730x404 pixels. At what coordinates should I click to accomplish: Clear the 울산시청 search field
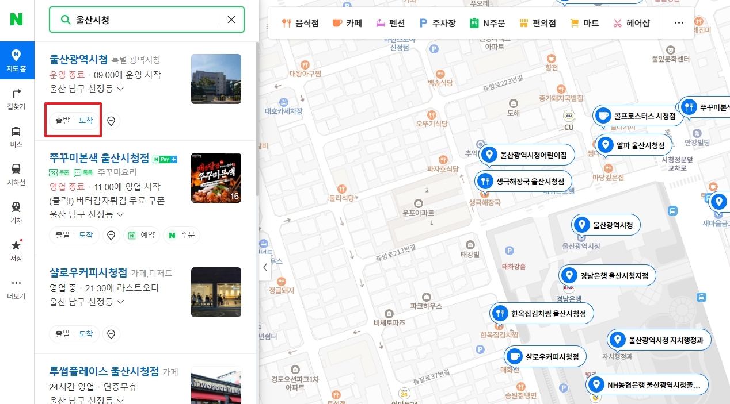pos(231,19)
